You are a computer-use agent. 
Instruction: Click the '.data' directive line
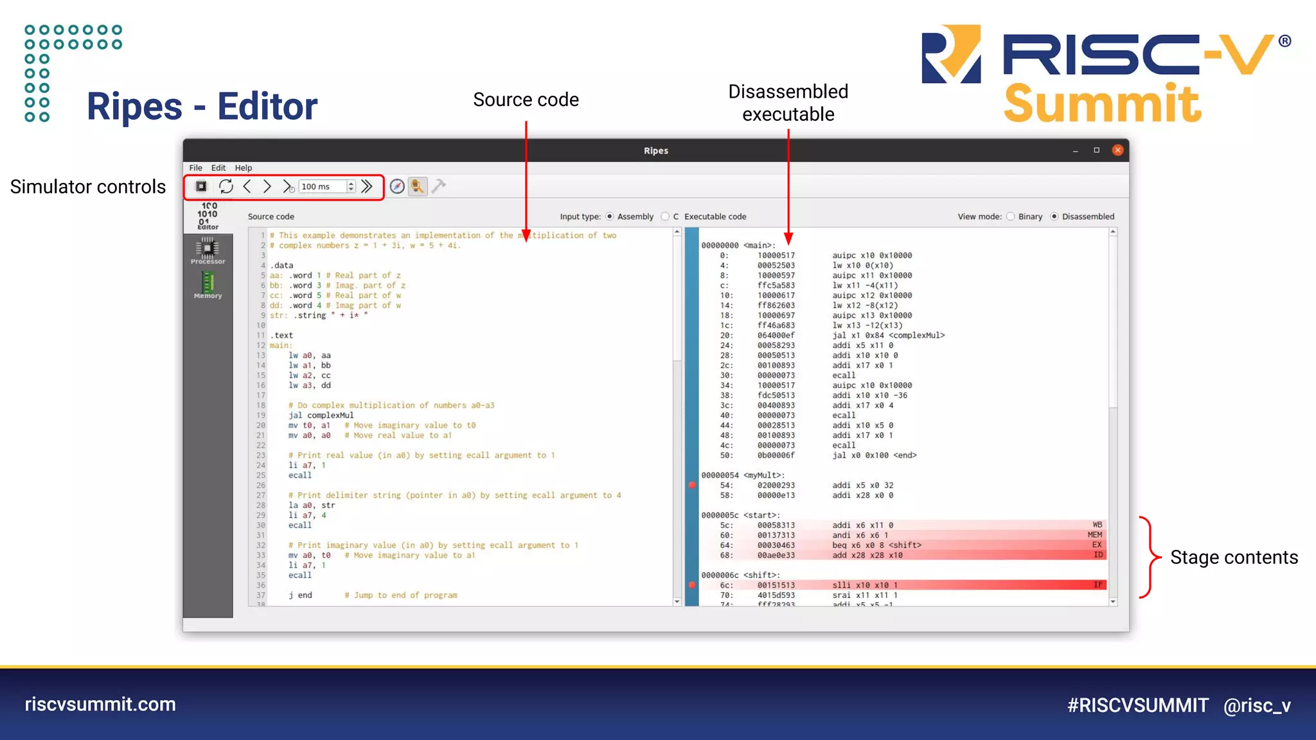pyautogui.click(x=281, y=265)
